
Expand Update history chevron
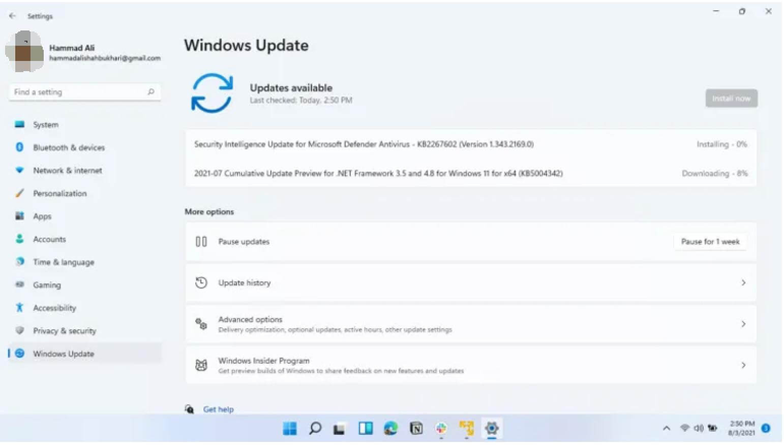[743, 283]
